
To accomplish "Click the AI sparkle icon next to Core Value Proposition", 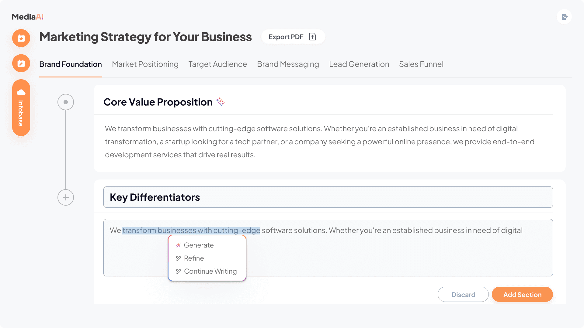I will pyautogui.click(x=220, y=102).
